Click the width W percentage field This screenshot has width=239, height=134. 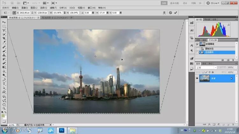[58, 13]
